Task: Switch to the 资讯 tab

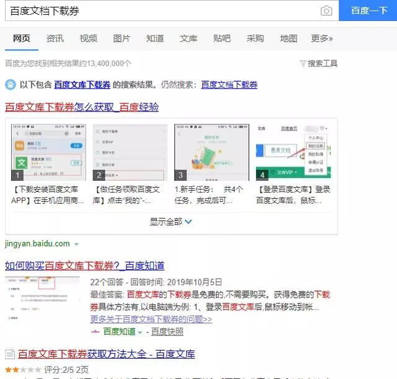Action: 55,38
